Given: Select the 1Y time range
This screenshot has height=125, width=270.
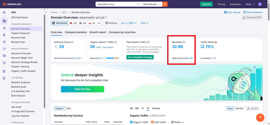Looking at the screenshot, I should (x=143, y=108).
